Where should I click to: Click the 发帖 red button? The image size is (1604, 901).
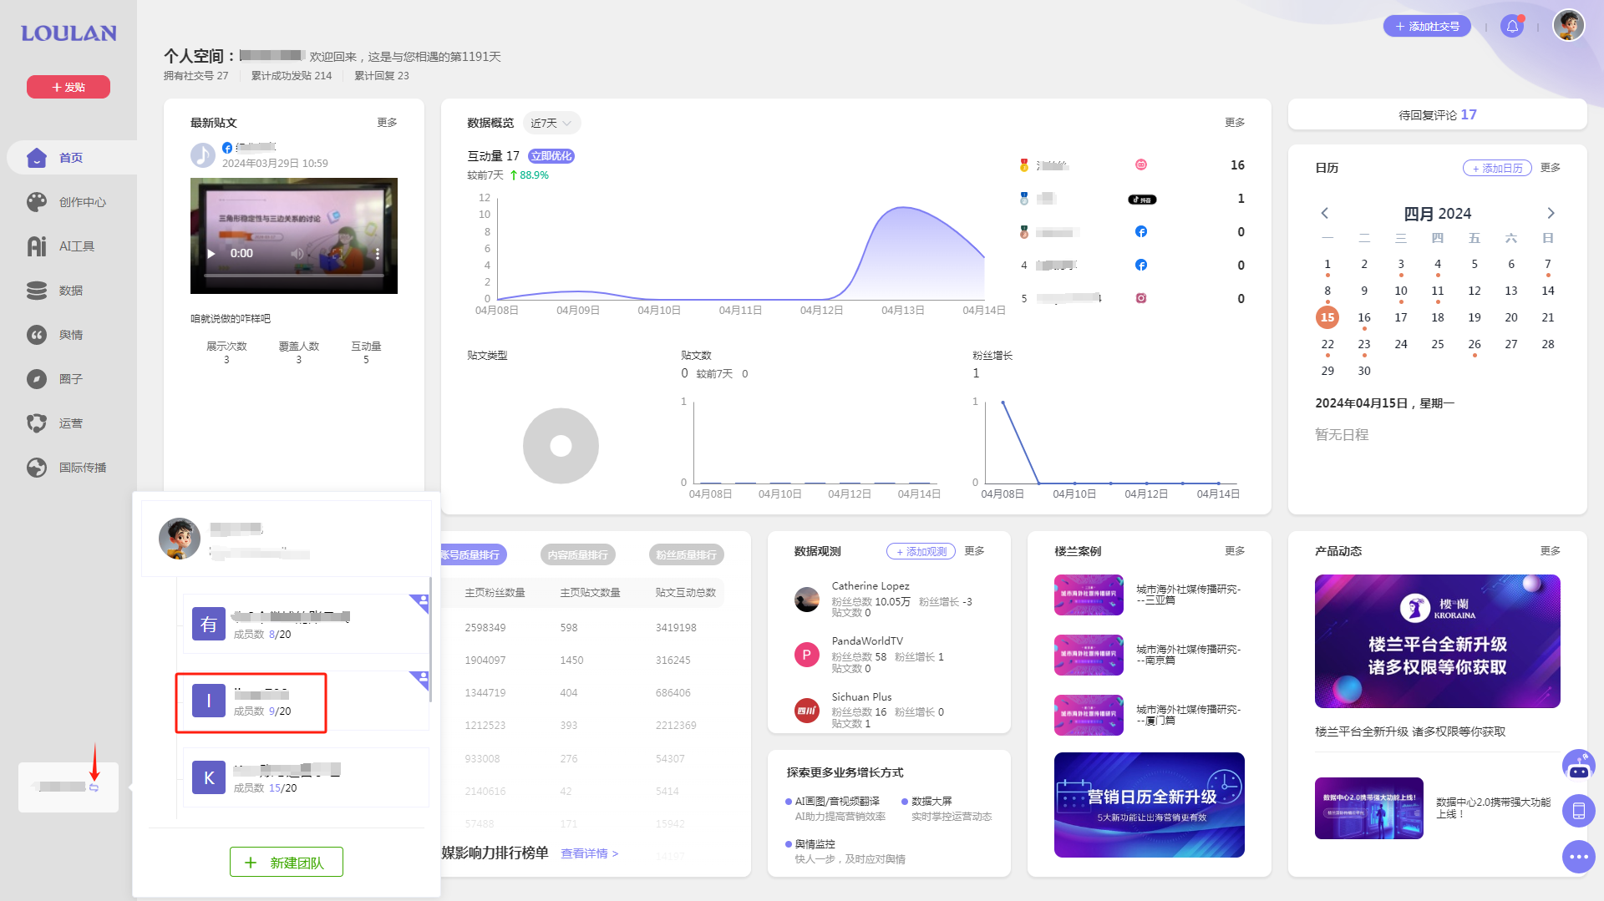[x=69, y=87]
